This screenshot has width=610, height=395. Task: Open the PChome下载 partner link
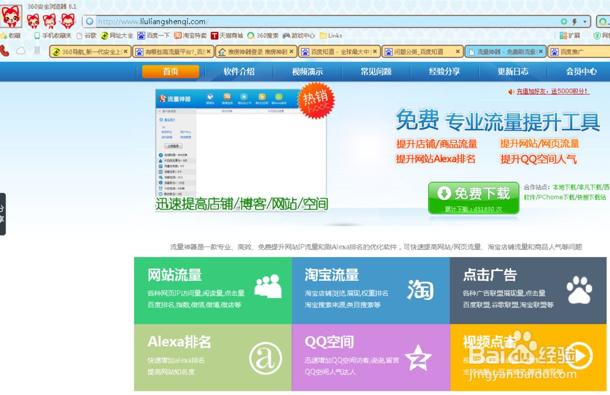point(556,197)
